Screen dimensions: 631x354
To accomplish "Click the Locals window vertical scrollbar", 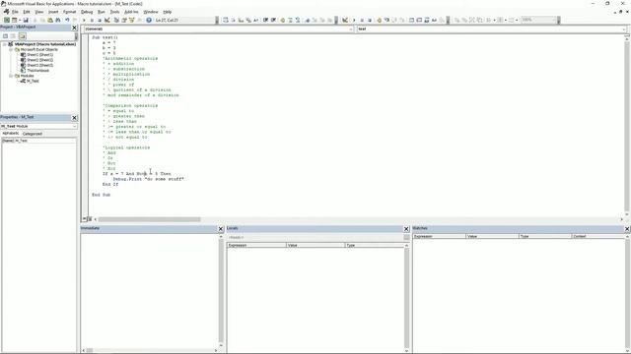I will click(406, 298).
